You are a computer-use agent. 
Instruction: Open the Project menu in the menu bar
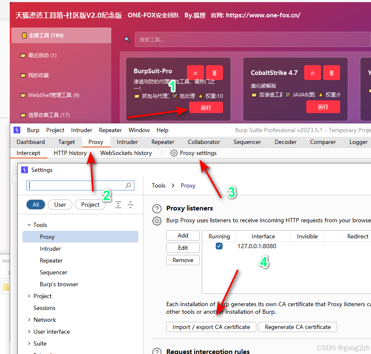pyautogui.click(x=55, y=130)
